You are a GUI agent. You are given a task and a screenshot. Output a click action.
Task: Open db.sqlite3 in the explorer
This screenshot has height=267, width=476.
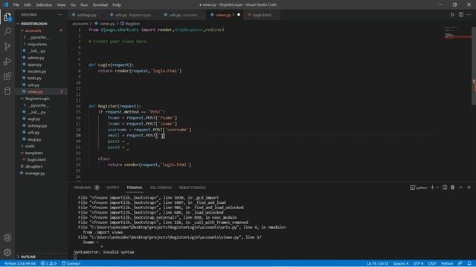(x=33, y=166)
